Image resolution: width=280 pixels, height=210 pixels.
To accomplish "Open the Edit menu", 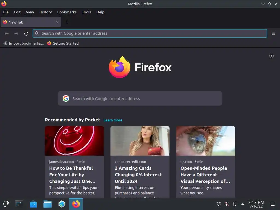I will 17,12.
